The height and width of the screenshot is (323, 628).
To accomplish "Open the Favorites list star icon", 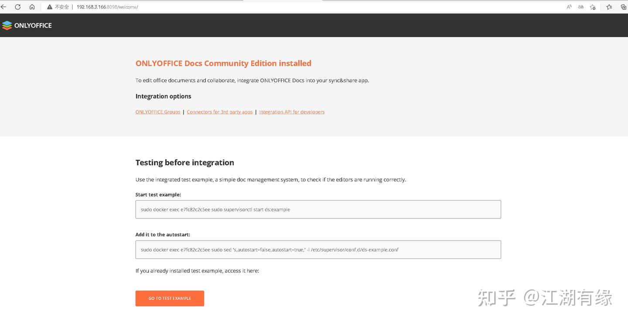I will click(x=609, y=7).
